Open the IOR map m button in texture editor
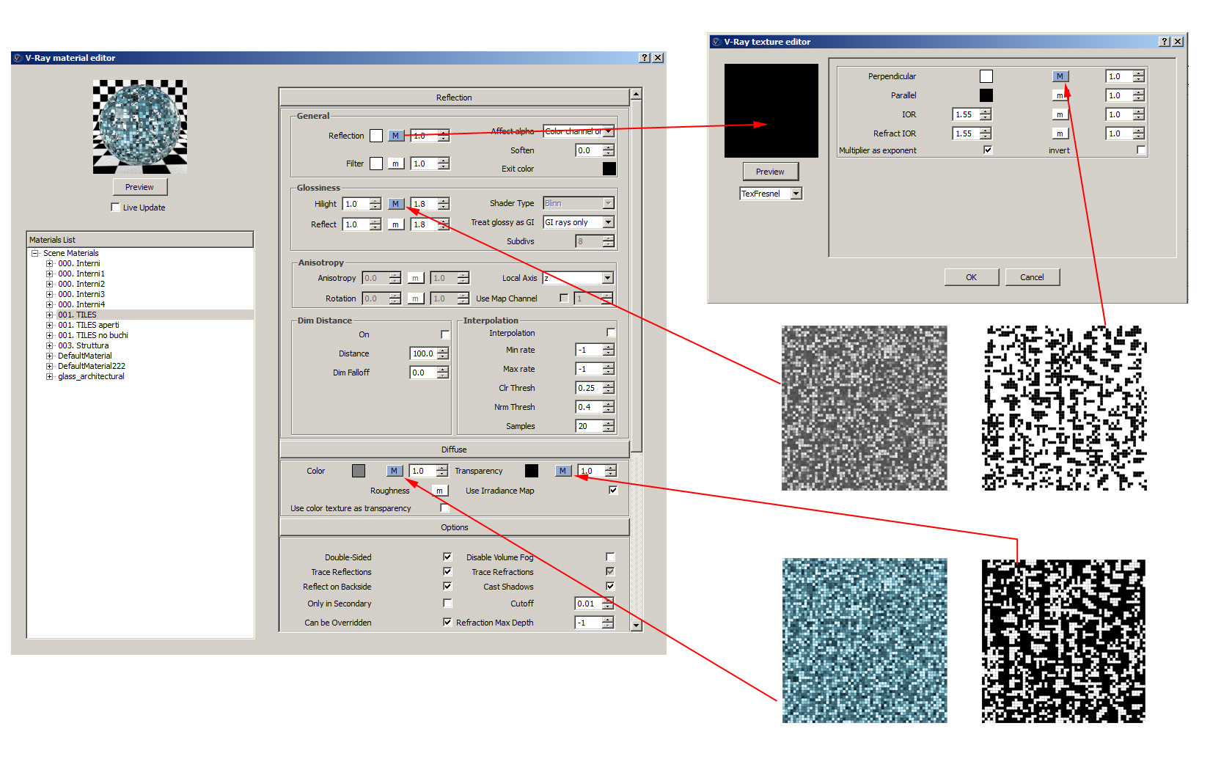This screenshot has height=770, width=1232. coord(1060,114)
